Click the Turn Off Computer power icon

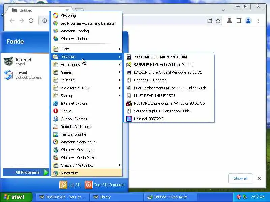click(89, 185)
